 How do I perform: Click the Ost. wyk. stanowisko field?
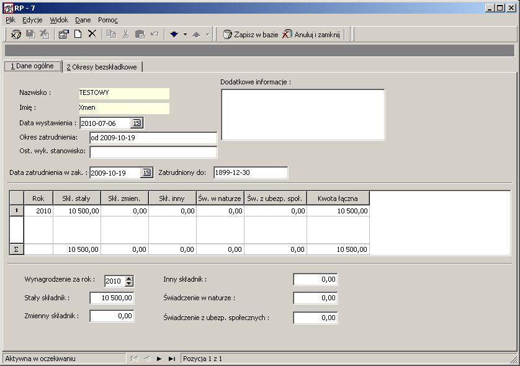pos(153,152)
